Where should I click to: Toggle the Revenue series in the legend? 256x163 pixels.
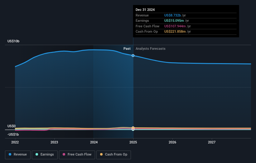point(18,155)
